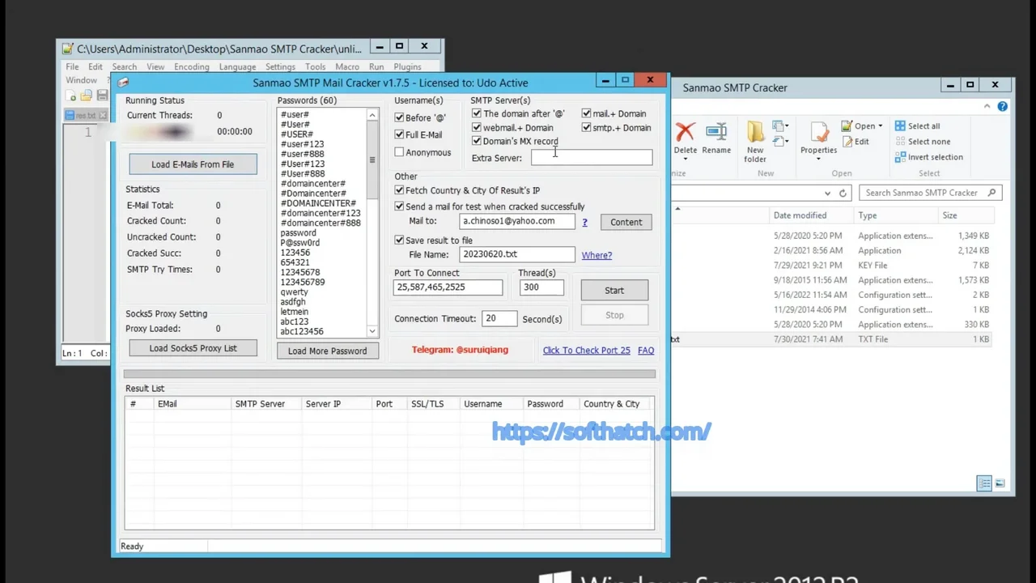This screenshot has width=1036, height=583.
Task: Close the res.txt tab in Notepad++
Action: click(x=103, y=116)
